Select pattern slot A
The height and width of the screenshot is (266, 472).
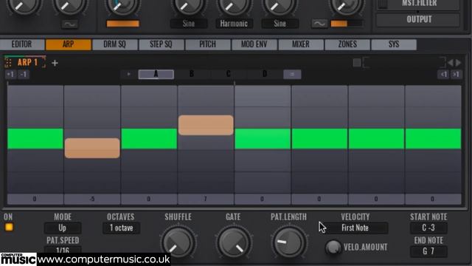pos(156,74)
